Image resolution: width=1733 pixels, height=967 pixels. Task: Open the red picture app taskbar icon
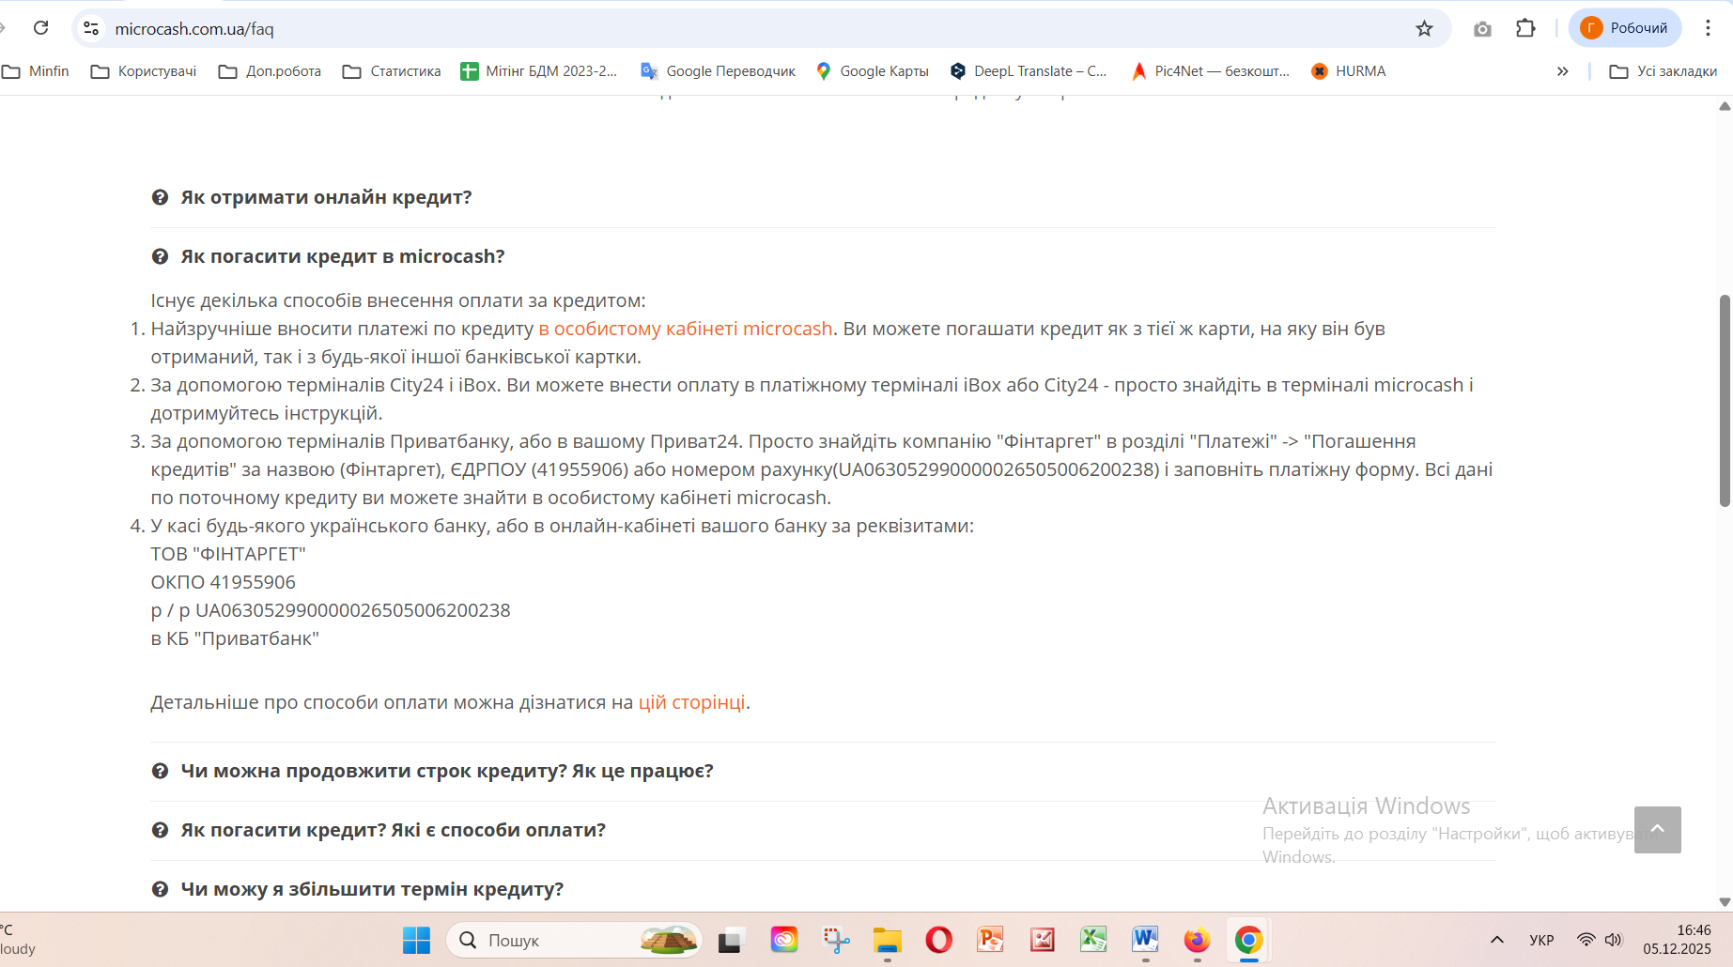tap(1043, 940)
